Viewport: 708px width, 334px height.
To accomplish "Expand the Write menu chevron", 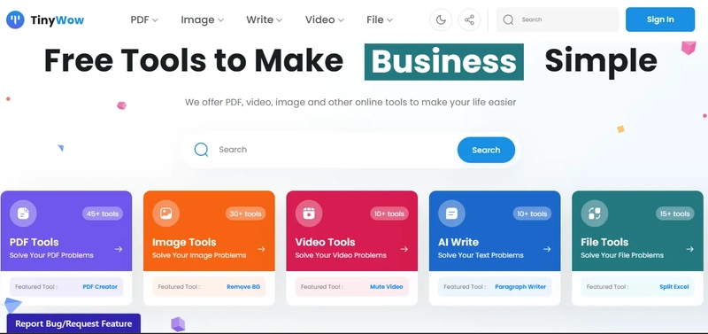I will tap(279, 20).
